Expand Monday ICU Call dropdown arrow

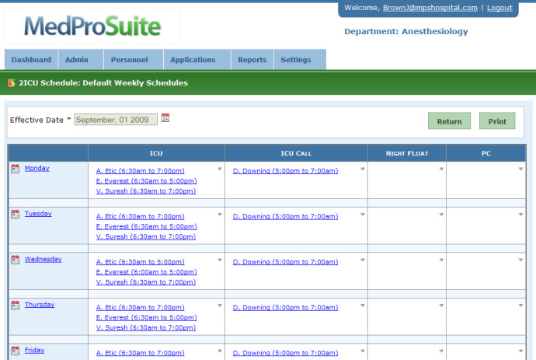point(362,169)
